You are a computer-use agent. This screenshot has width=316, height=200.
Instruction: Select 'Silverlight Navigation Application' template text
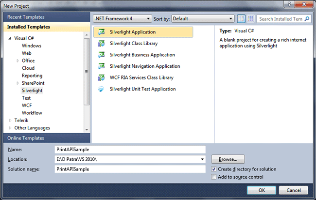[145, 66]
